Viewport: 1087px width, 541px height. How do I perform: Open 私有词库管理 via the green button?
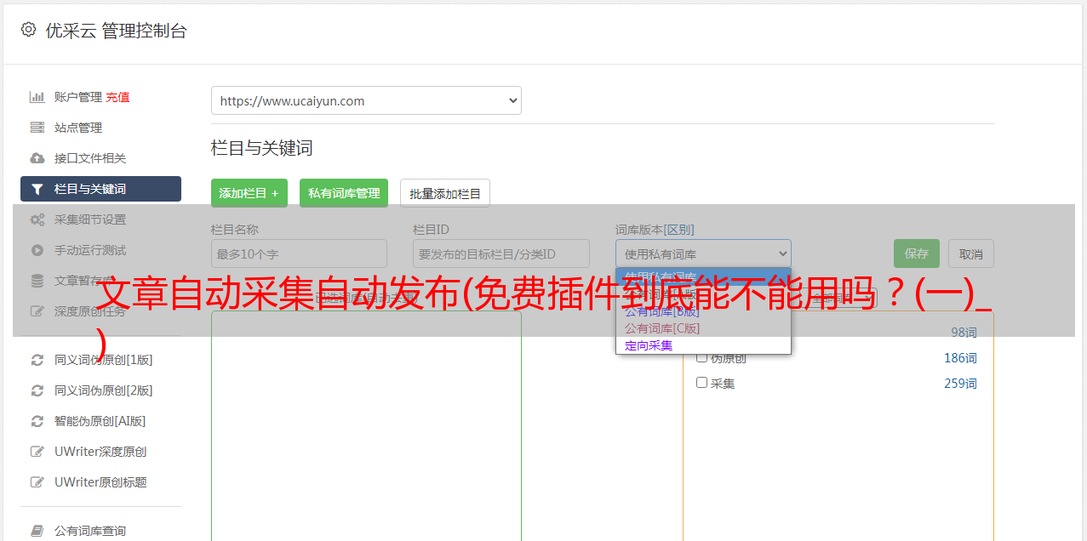(x=344, y=193)
